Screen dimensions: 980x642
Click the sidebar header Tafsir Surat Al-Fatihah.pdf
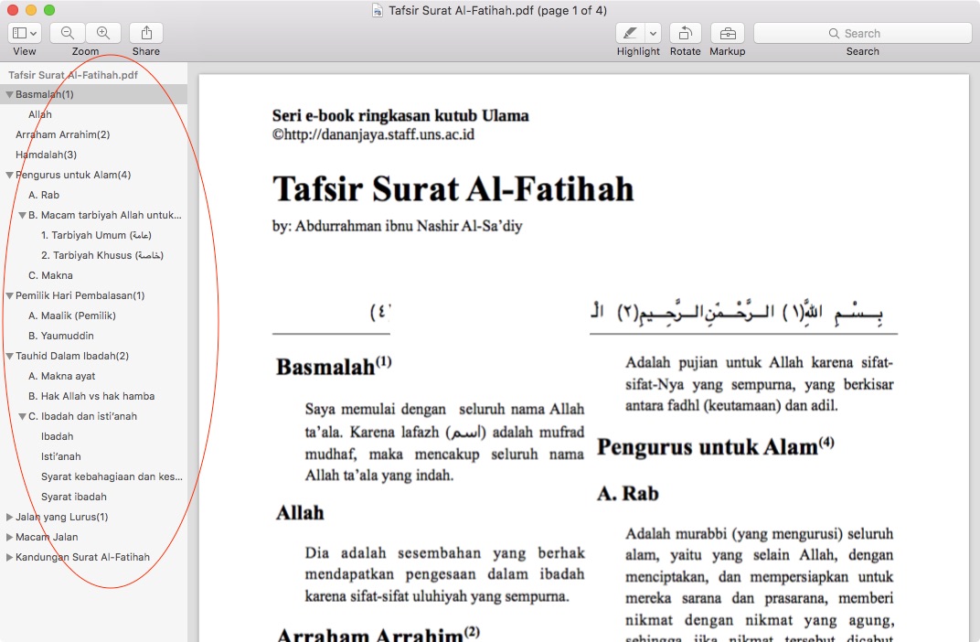point(73,75)
